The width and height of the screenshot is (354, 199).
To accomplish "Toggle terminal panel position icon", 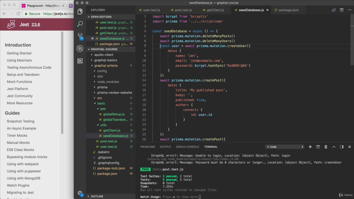I will [342, 147].
